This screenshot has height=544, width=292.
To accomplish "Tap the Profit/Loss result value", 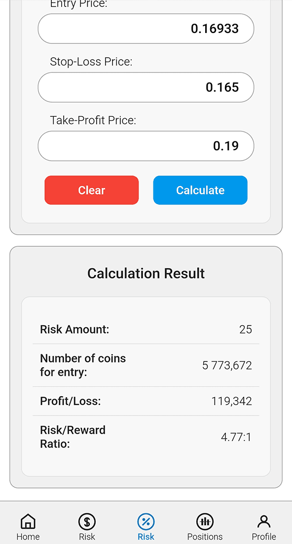I will coord(231,401).
